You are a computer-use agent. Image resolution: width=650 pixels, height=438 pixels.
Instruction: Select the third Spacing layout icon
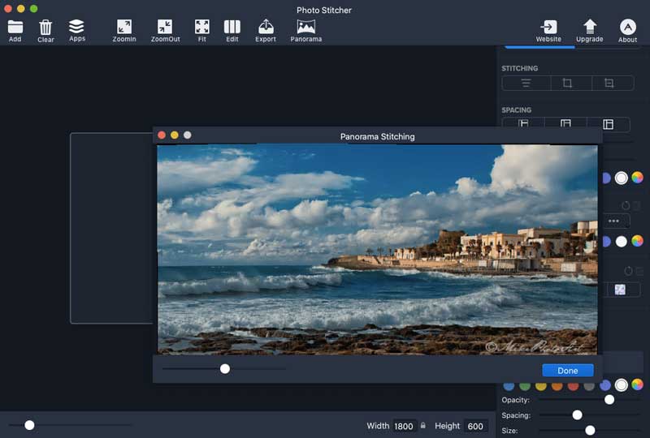608,124
